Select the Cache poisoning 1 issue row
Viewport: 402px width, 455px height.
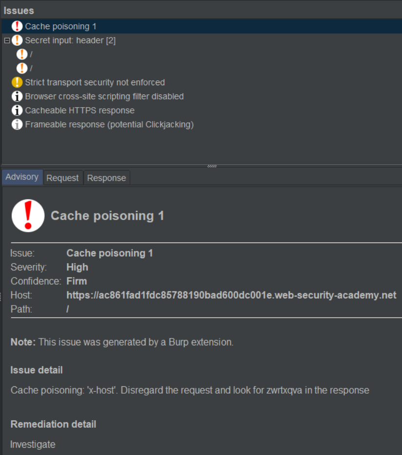point(60,26)
